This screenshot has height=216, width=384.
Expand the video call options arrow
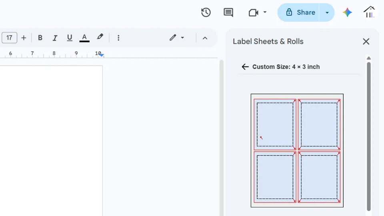tap(265, 12)
